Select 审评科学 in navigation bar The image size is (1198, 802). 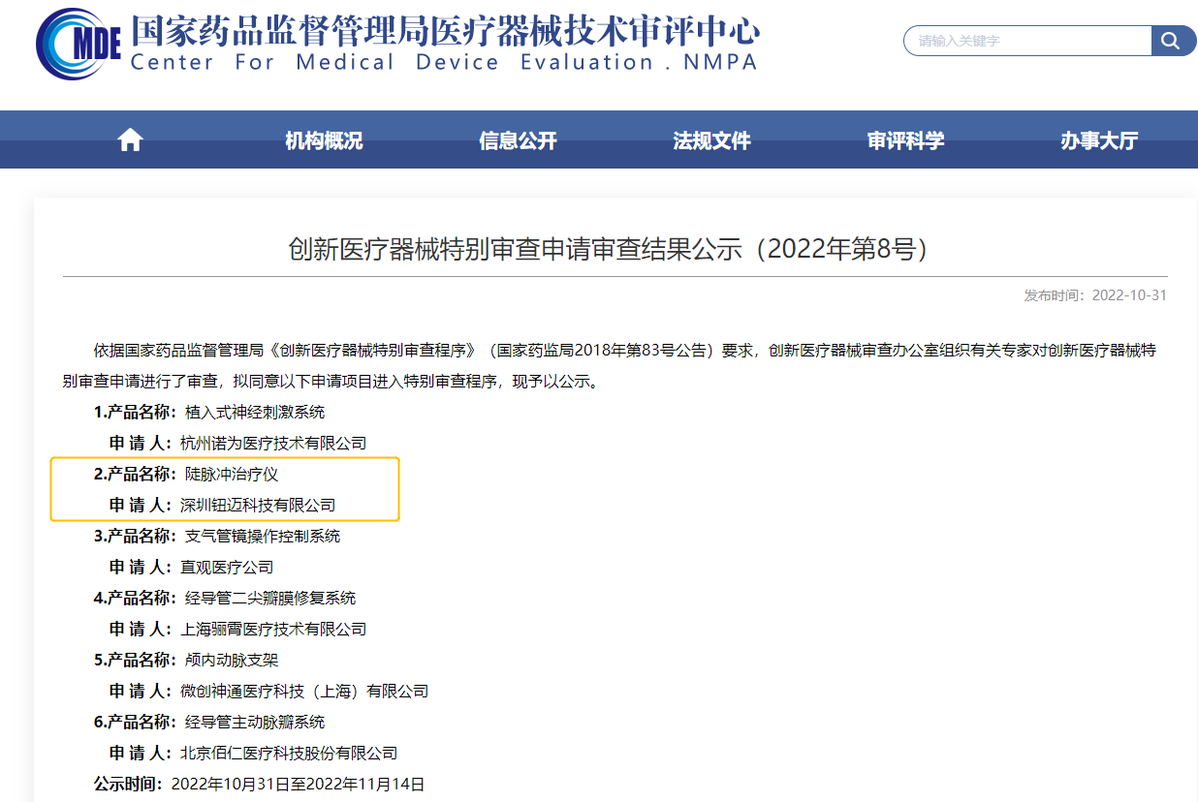pyautogui.click(x=905, y=140)
